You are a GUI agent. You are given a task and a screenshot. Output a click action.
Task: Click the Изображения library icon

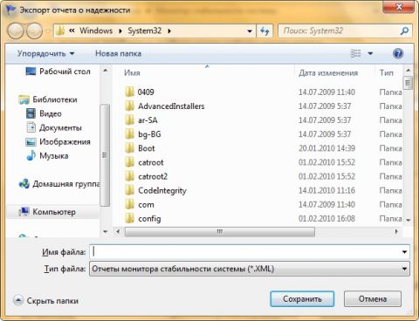pos(31,141)
